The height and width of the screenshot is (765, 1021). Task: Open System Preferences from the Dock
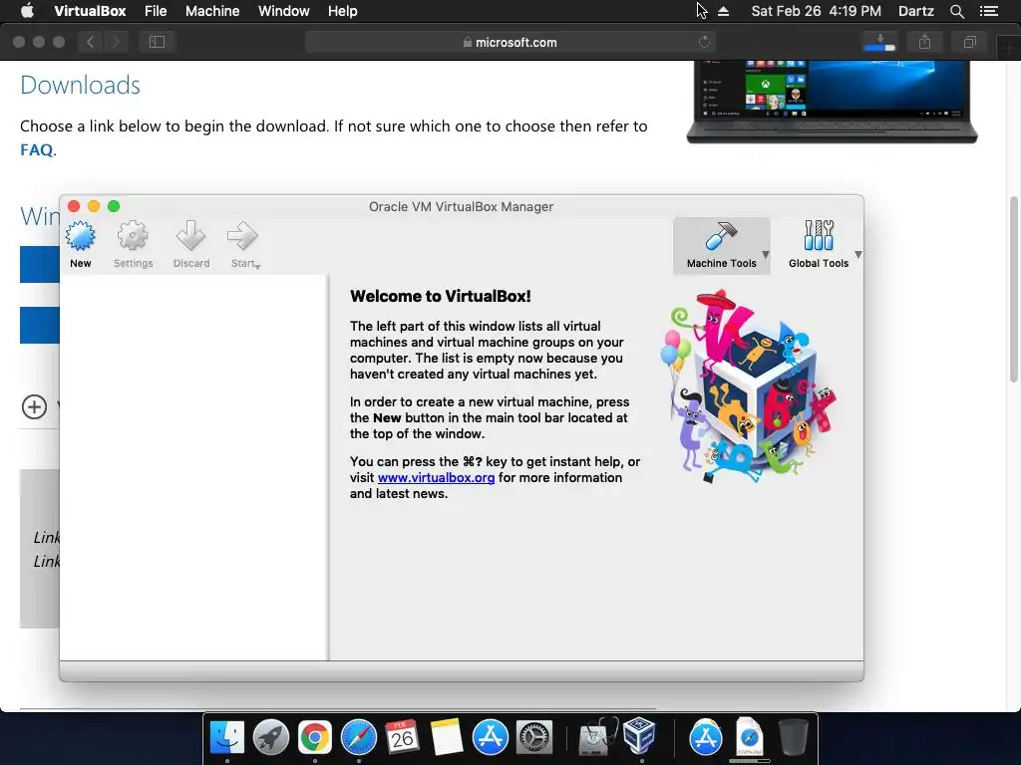(534, 738)
